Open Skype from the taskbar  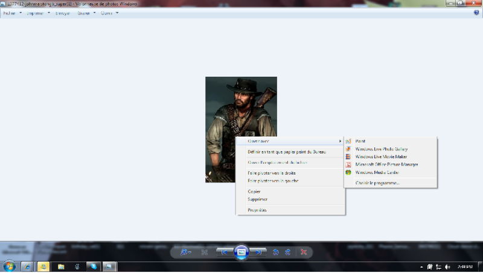point(94,267)
